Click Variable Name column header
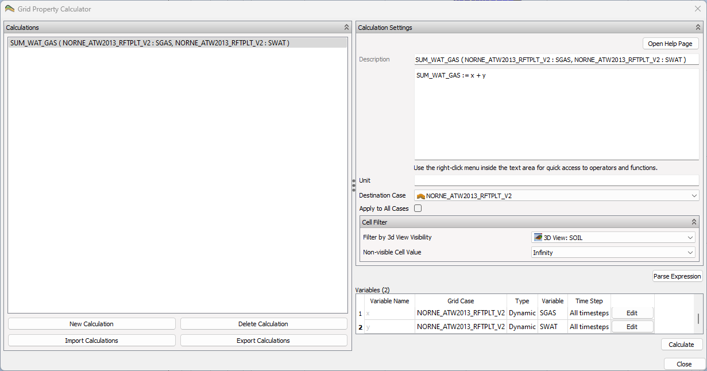This screenshot has height=371, width=707. (x=389, y=301)
